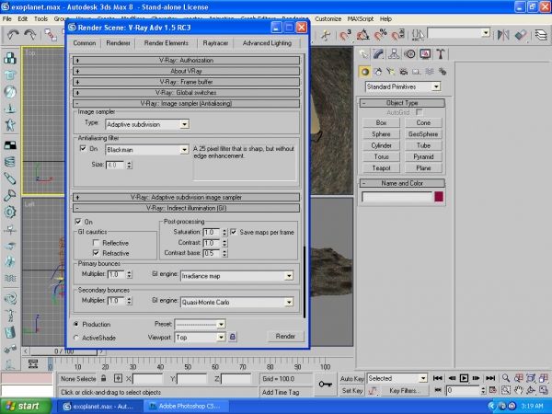
Task: Disable Refractive GI caustics checkbox
Action: point(96,253)
